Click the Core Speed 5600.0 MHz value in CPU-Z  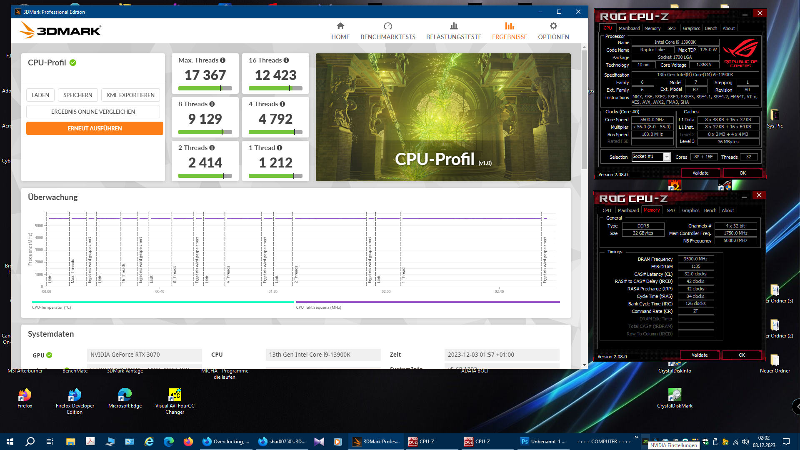652,120
